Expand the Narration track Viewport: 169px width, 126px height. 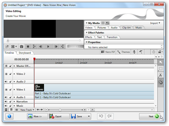[x=14, y=102]
